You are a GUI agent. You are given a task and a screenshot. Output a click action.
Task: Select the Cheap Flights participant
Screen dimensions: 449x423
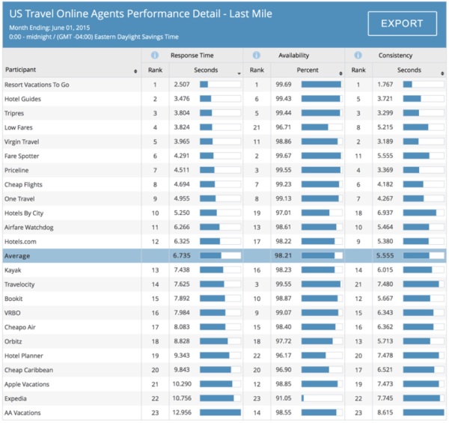coord(23,185)
